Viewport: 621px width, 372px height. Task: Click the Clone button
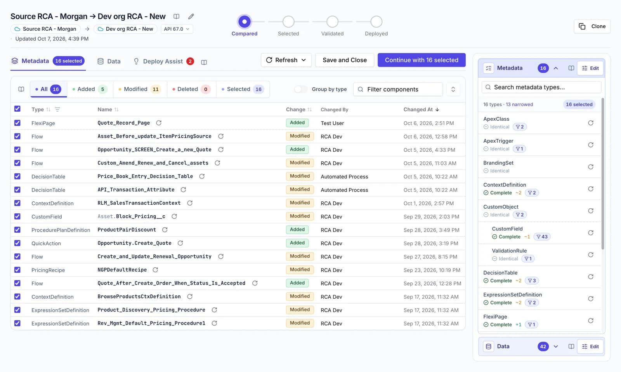[592, 26]
